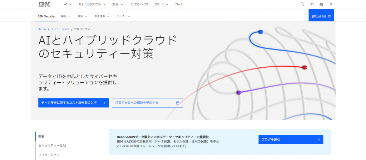Click the IBM はAI実装の主要原則 banner text

pos(168,144)
